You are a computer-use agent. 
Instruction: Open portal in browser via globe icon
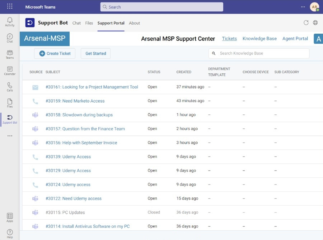click(x=315, y=23)
